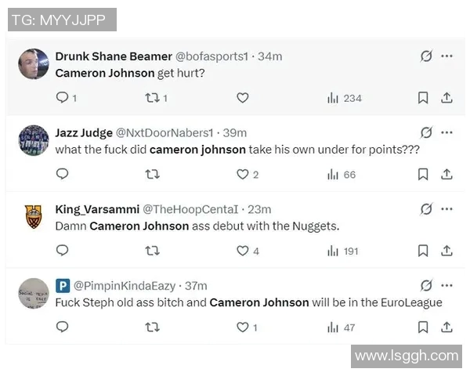Open @PimpinKindaEazy profile handle
This screenshot has height=376, width=470.
click(x=126, y=286)
